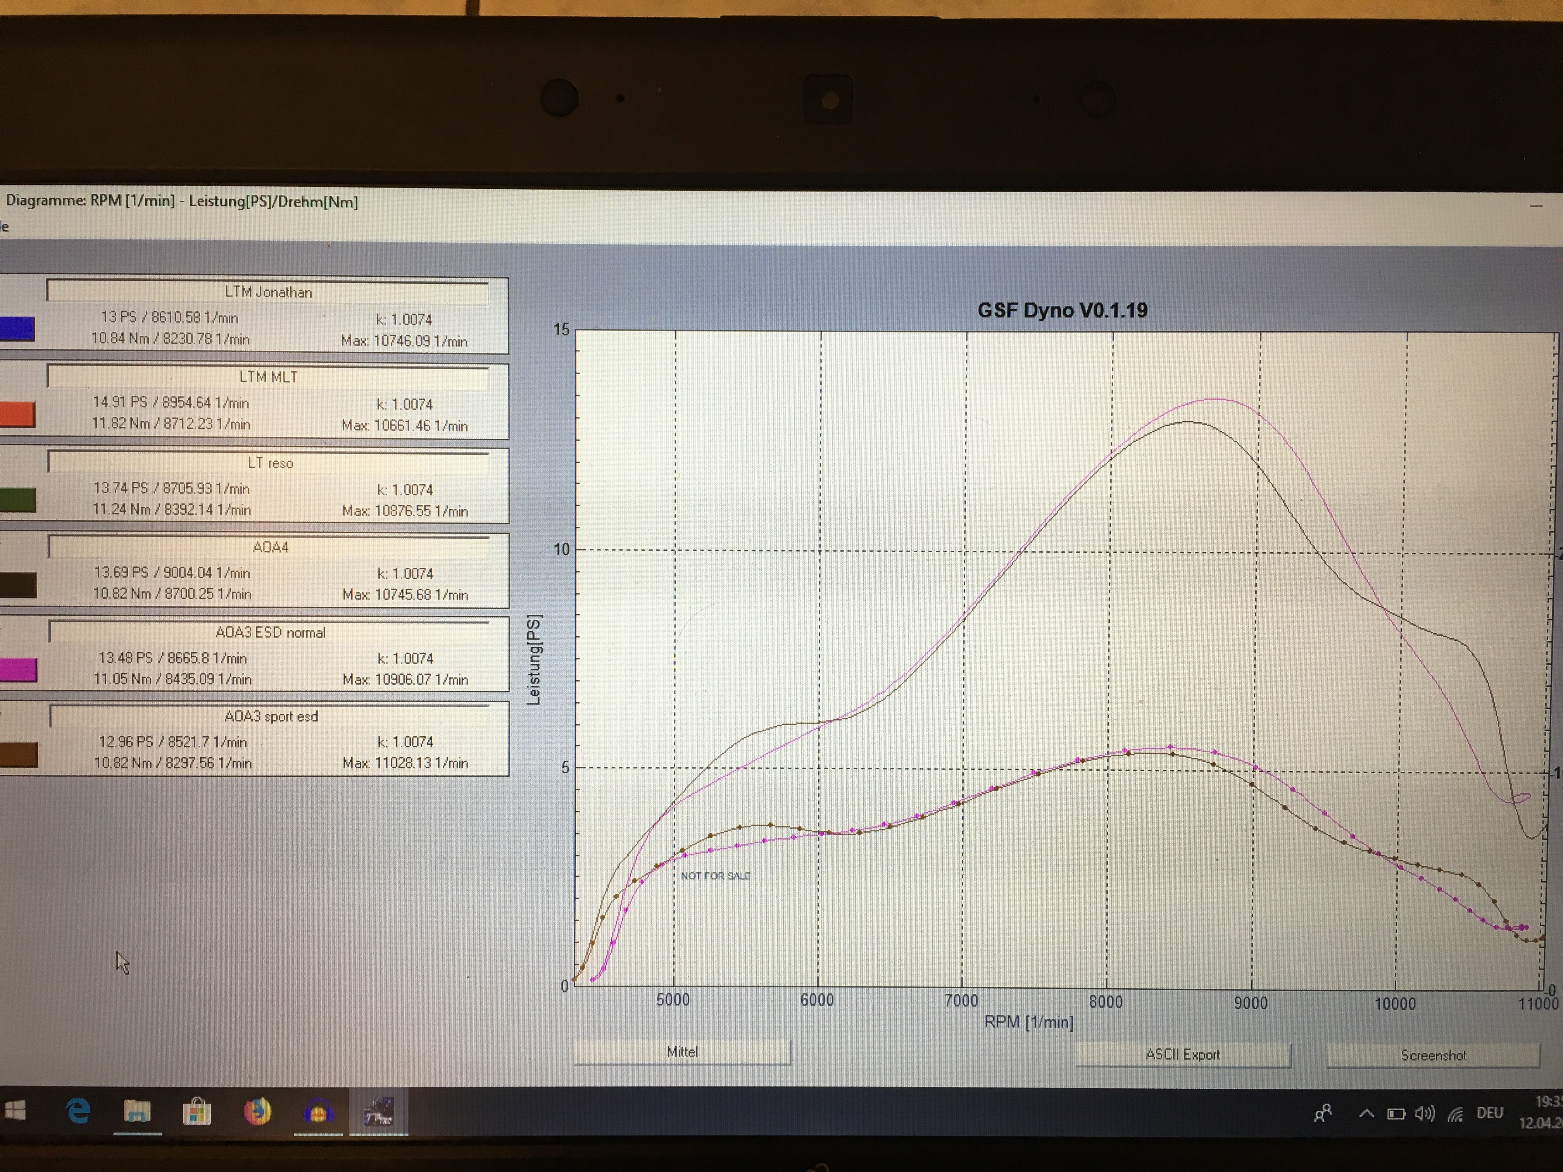
Task: Switch the DEU keyboard language indicator
Action: click(x=1489, y=1113)
